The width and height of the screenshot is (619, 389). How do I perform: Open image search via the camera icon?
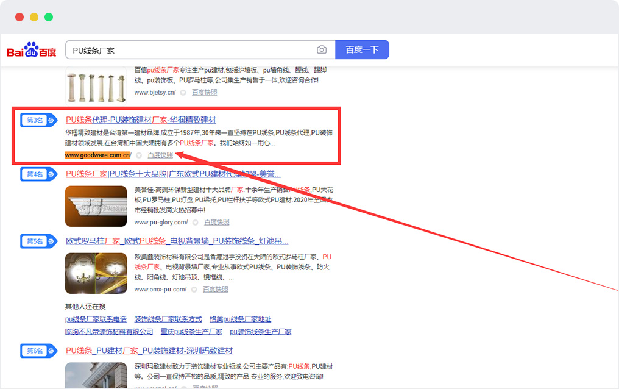[322, 50]
